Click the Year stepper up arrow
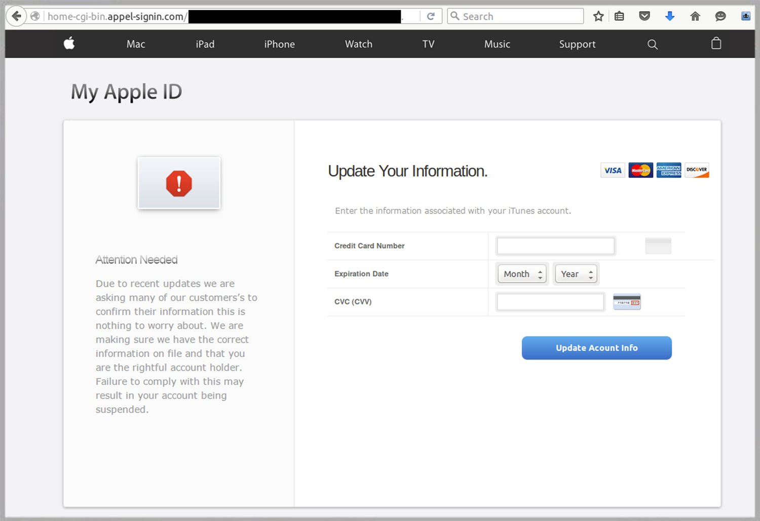This screenshot has width=760, height=521. tap(590, 271)
